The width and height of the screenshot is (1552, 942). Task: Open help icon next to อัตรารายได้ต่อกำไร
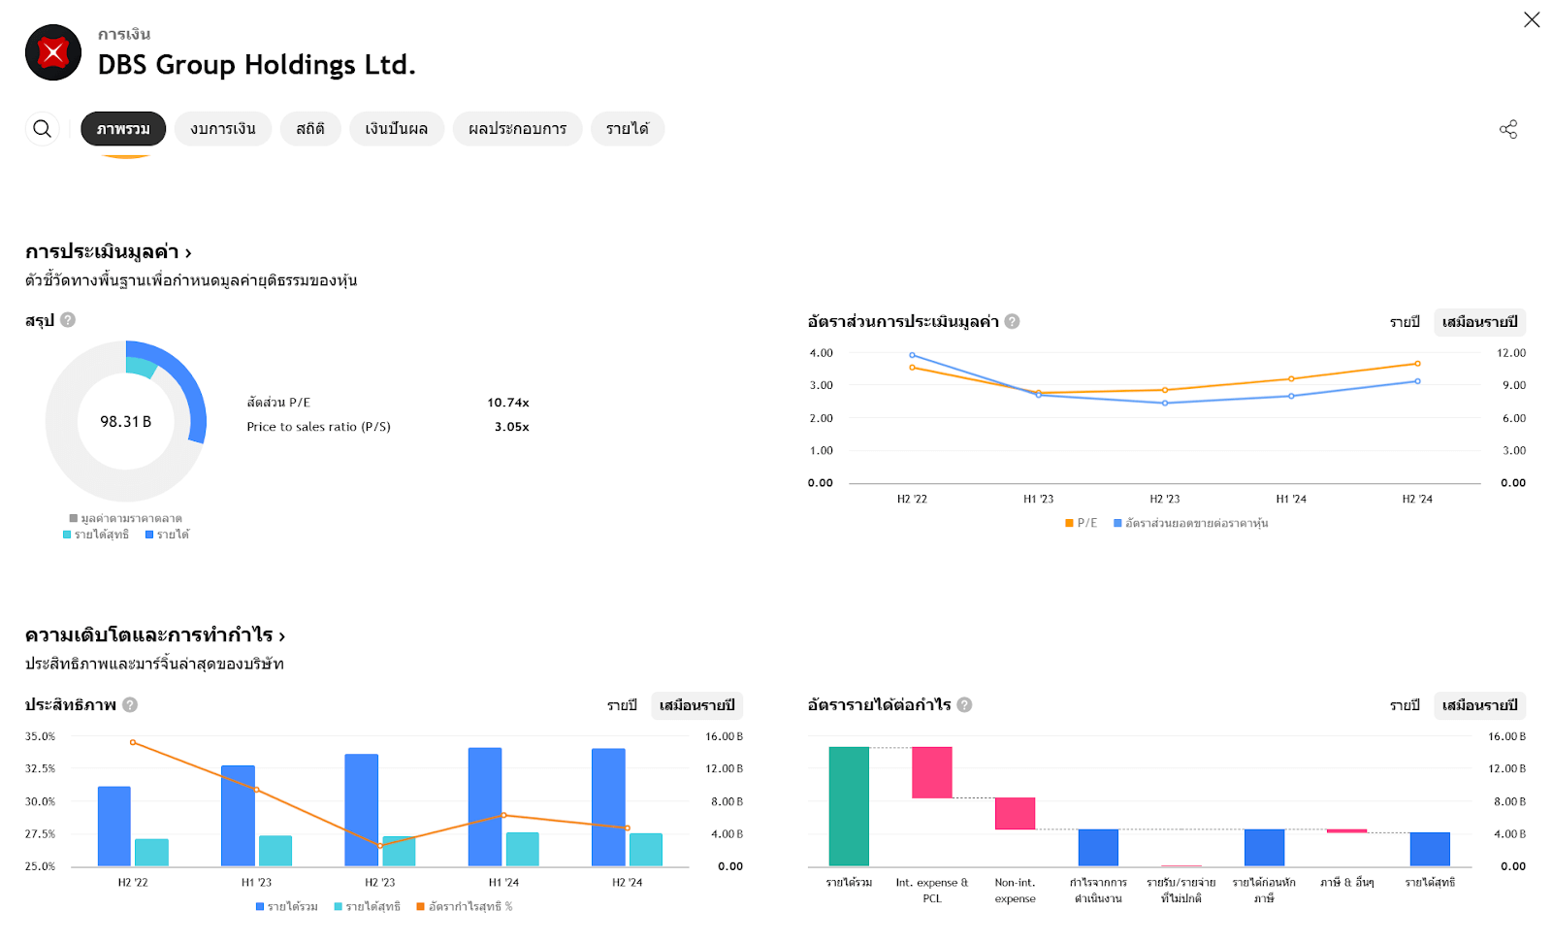(x=964, y=704)
